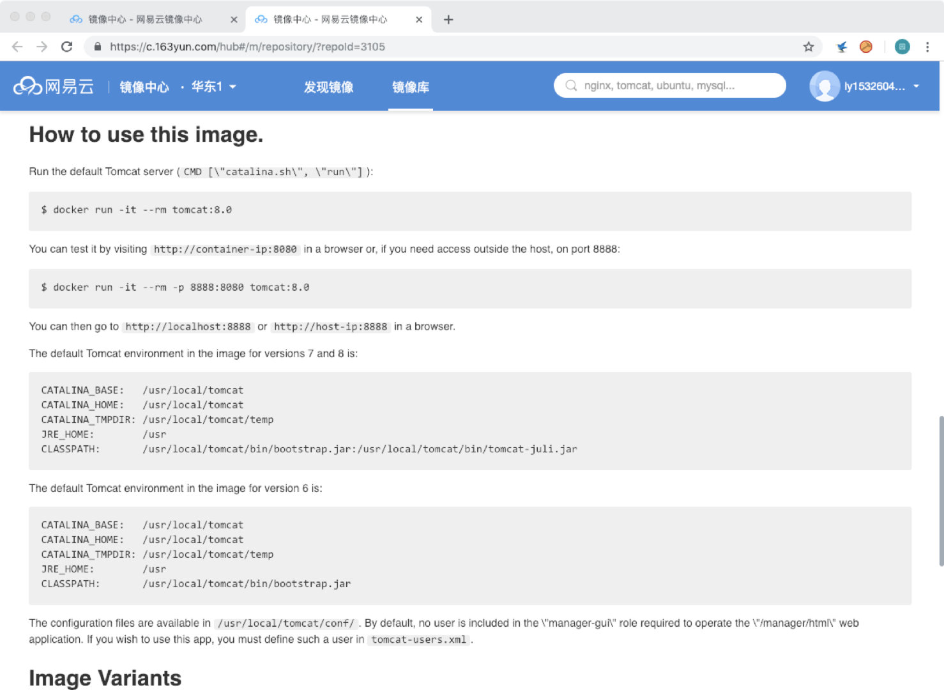Open a new browser tab
The width and height of the screenshot is (944, 690).
pyautogui.click(x=448, y=20)
